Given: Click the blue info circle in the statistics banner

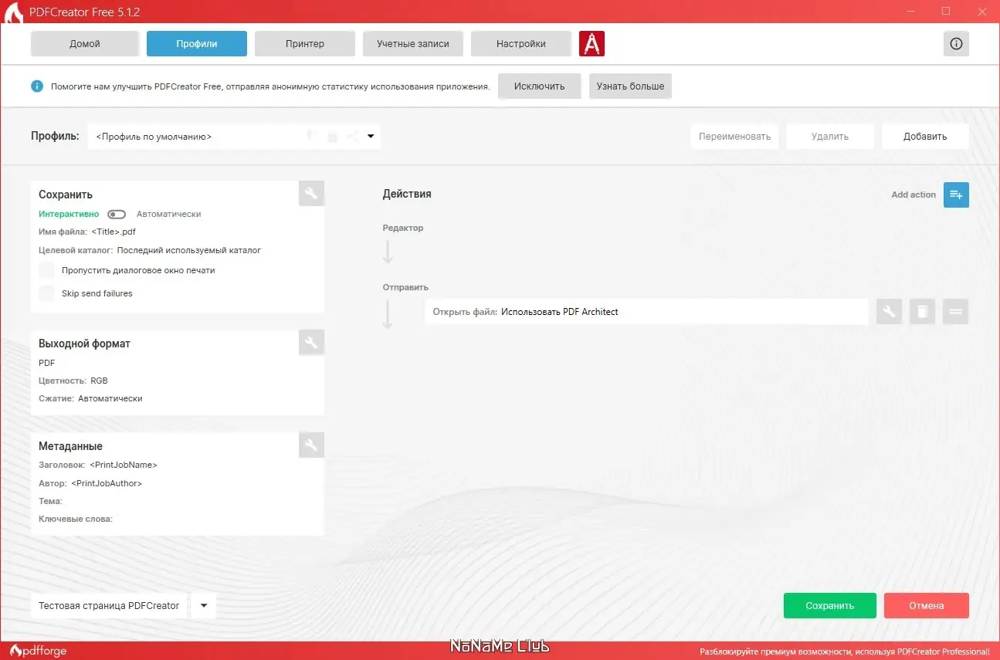Looking at the screenshot, I should [x=37, y=86].
